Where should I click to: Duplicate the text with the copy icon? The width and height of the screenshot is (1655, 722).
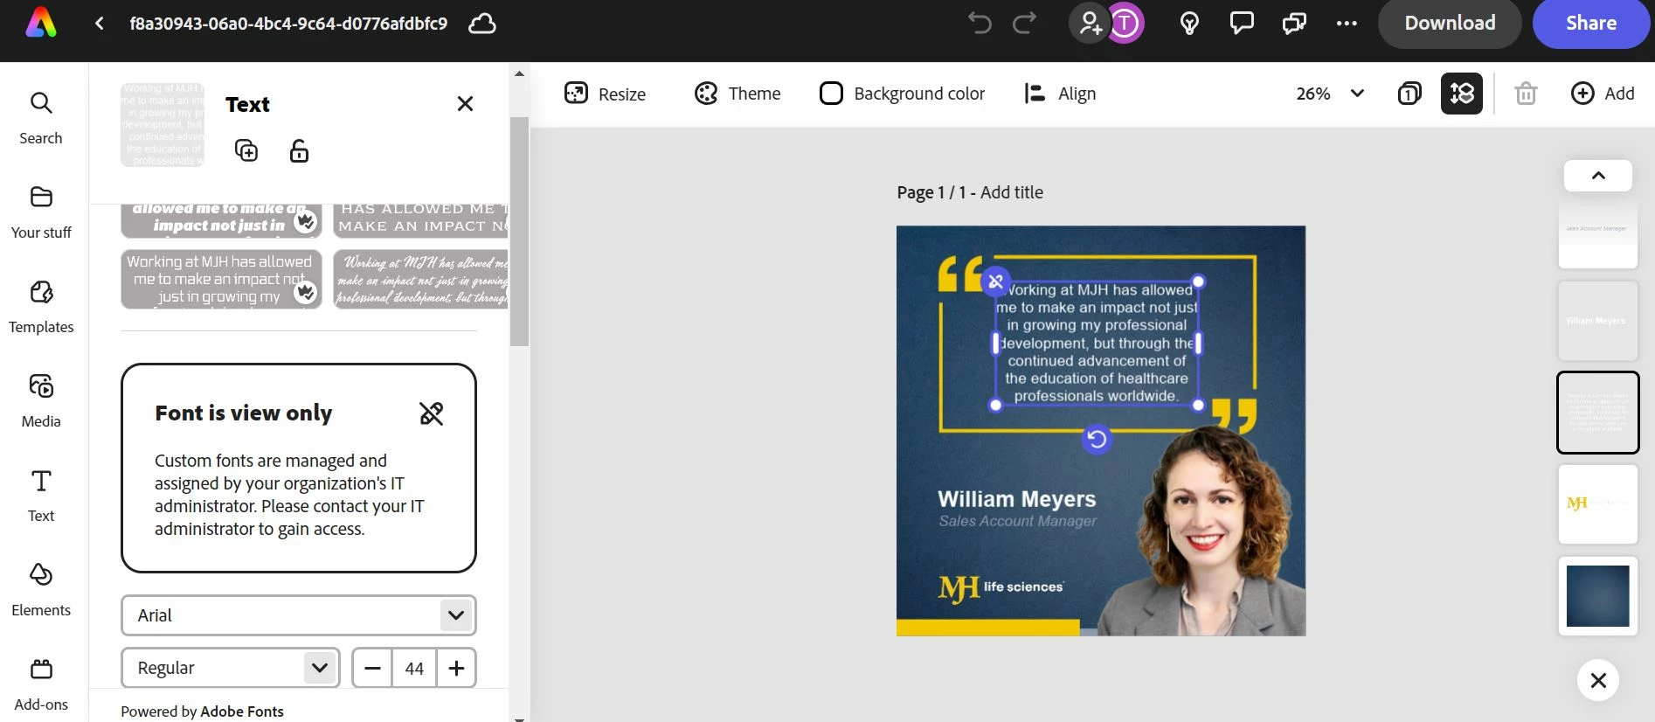pyautogui.click(x=246, y=150)
